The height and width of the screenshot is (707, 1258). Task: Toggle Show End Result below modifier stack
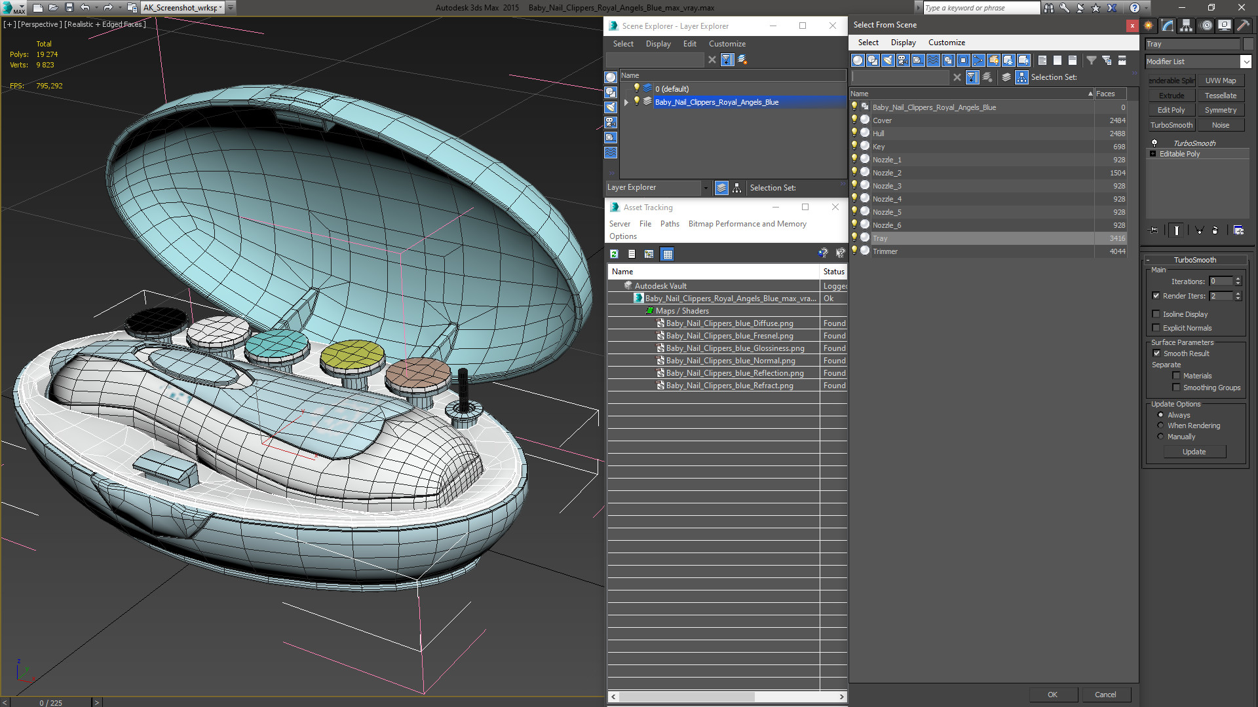tap(1177, 230)
